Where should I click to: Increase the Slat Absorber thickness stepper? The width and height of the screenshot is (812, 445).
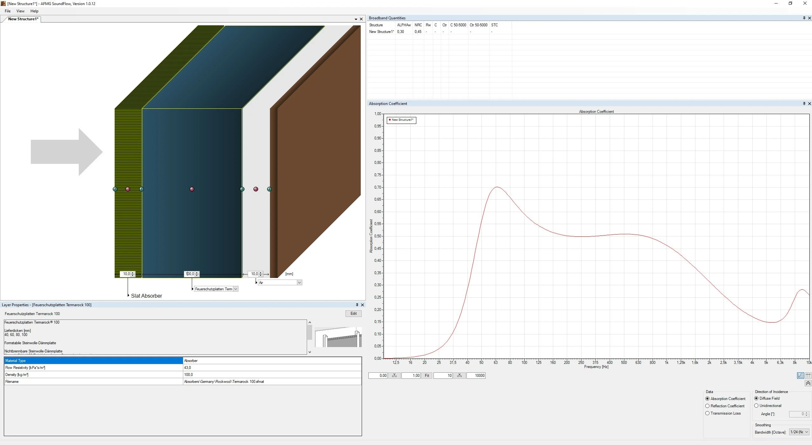point(133,273)
